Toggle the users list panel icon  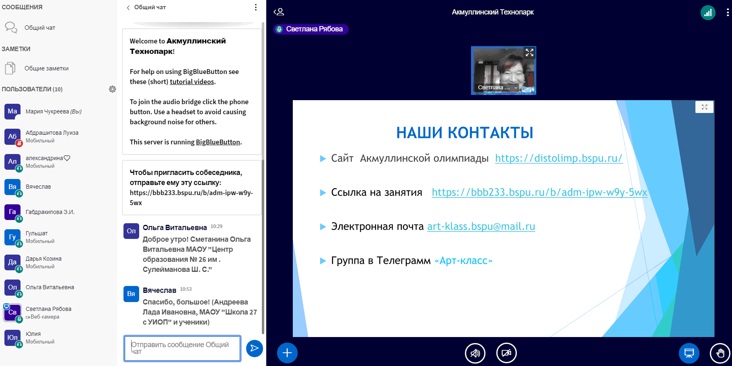(x=279, y=12)
